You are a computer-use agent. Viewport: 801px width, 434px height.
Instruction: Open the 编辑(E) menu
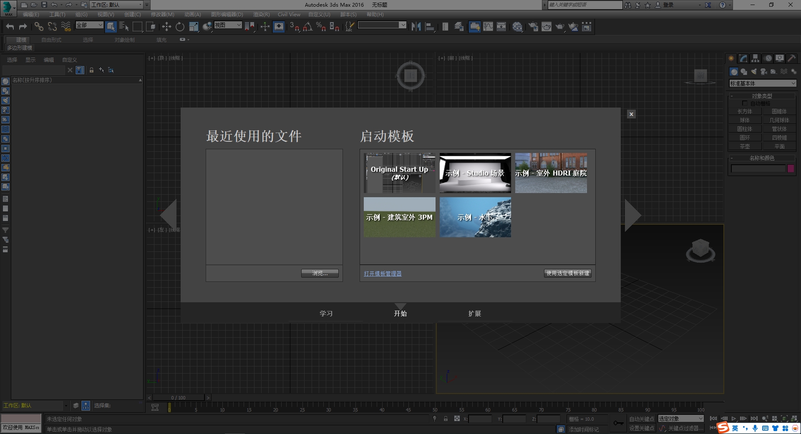(31, 15)
